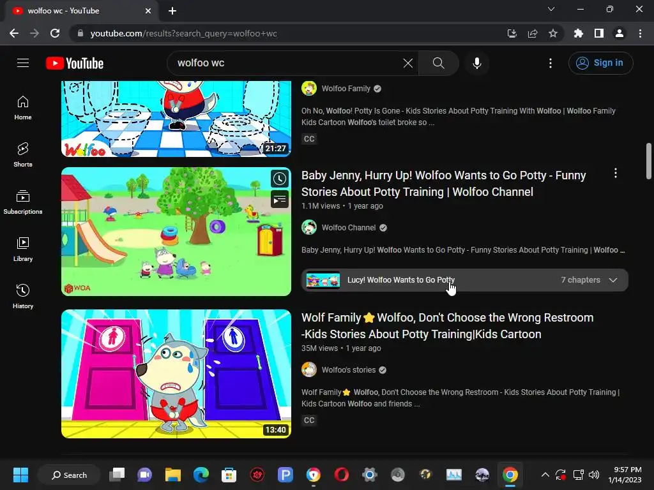654x490 pixels.
Task: Reload the page
Action: tap(55, 33)
